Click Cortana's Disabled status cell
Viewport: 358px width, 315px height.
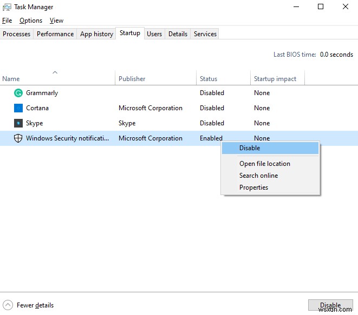pos(212,108)
